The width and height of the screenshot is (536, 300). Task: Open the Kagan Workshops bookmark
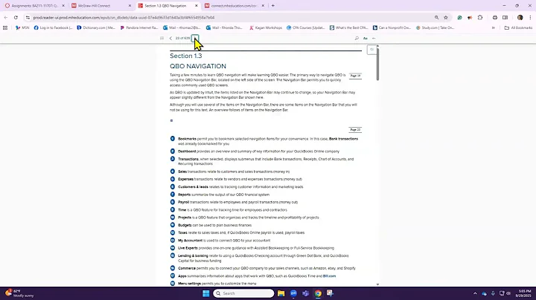(x=266, y=27)
